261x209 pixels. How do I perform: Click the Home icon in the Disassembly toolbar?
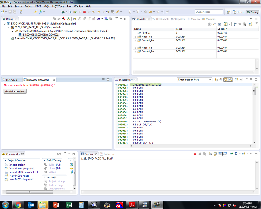tap(221, 80)
